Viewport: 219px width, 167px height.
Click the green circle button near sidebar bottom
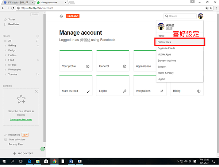pos(42,149)
